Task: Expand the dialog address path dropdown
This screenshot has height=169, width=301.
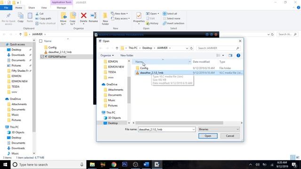Action: click(187, 48)
